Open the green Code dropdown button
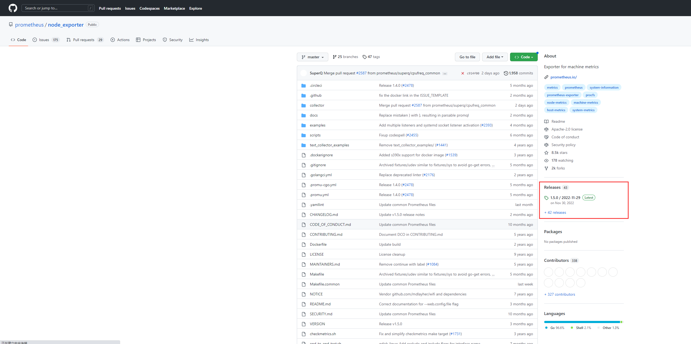The image size is (691, 344). click(x=523, y=57)
